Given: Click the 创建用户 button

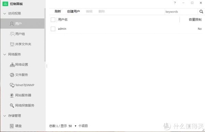Looking at the screenshot, I should [x=73, y=12].
